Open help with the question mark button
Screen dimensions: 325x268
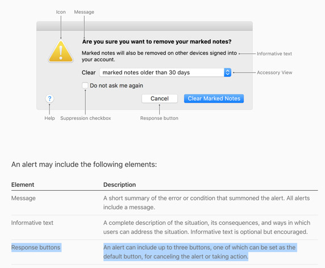point(49,99)
